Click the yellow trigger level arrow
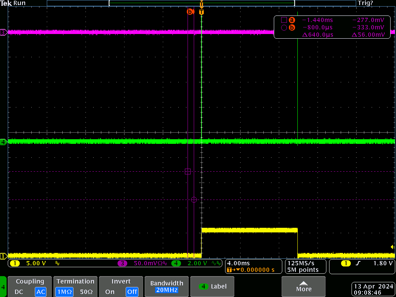The image size is (396, 297). point(393,247)
